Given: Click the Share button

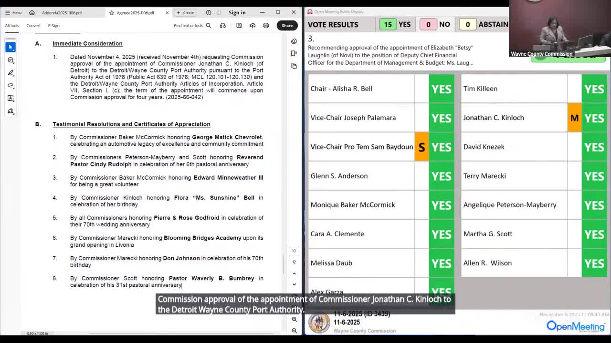Looking at the screenshot, I should click(x=287, y=25).
